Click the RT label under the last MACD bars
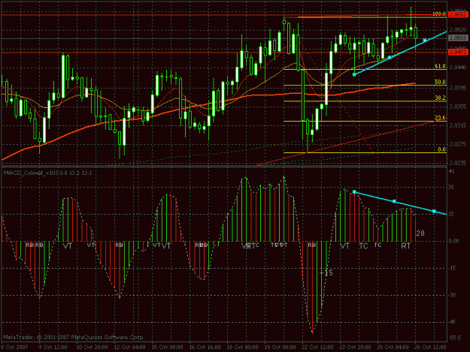 pos(406,246)
